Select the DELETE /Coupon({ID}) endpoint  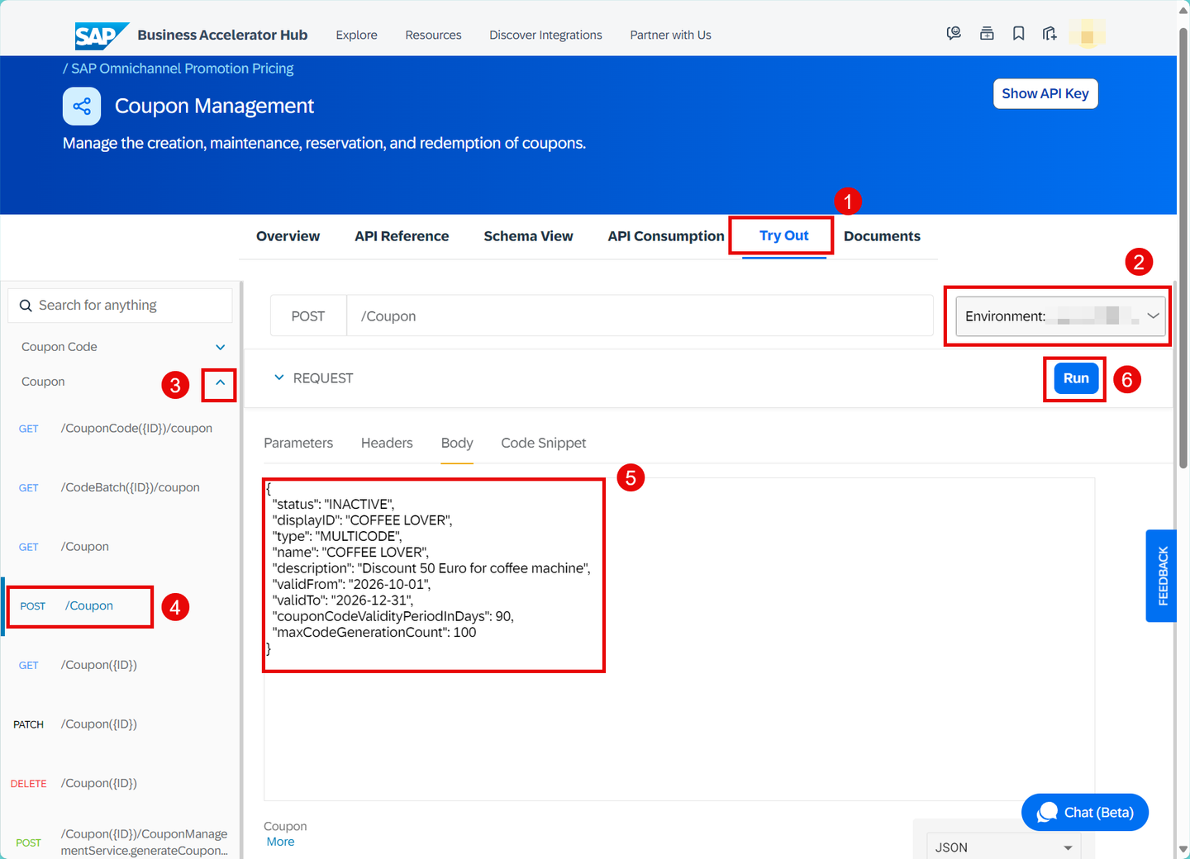coord(120,784)
